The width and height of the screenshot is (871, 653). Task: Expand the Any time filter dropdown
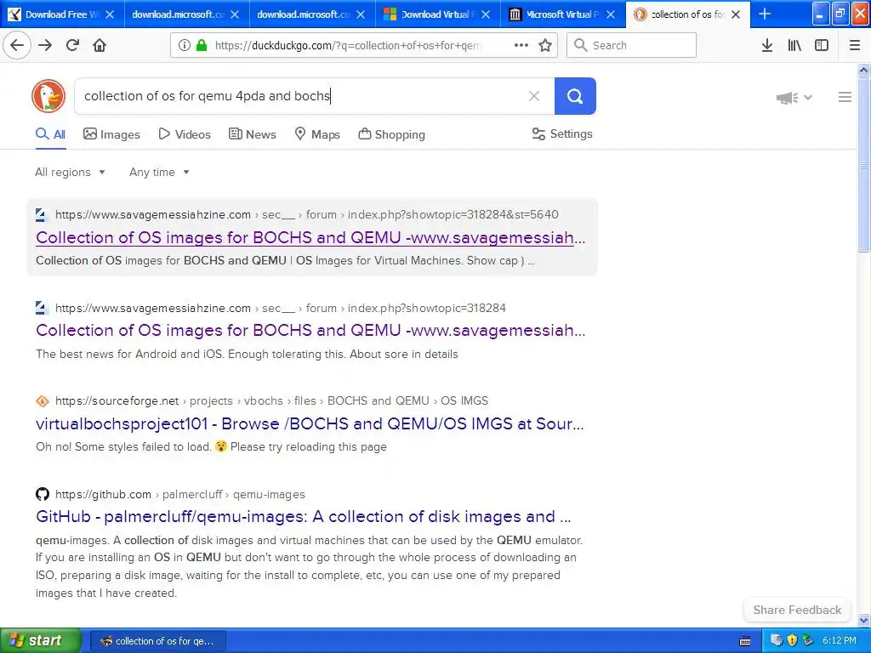coord(159,172)
